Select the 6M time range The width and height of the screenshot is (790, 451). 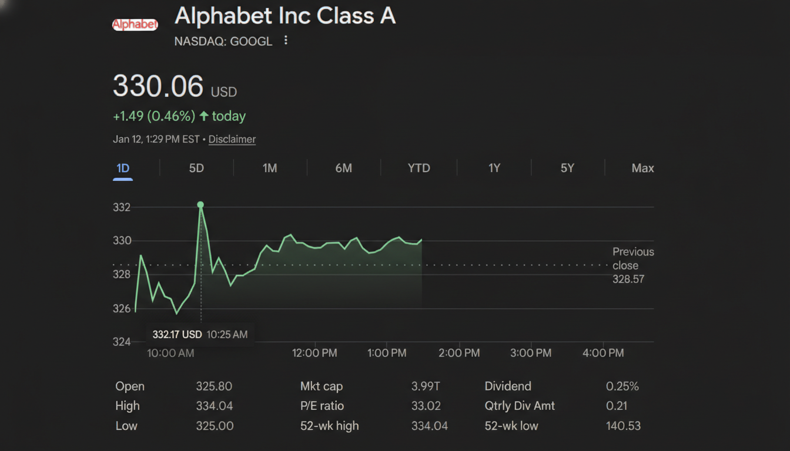(344, 168)
